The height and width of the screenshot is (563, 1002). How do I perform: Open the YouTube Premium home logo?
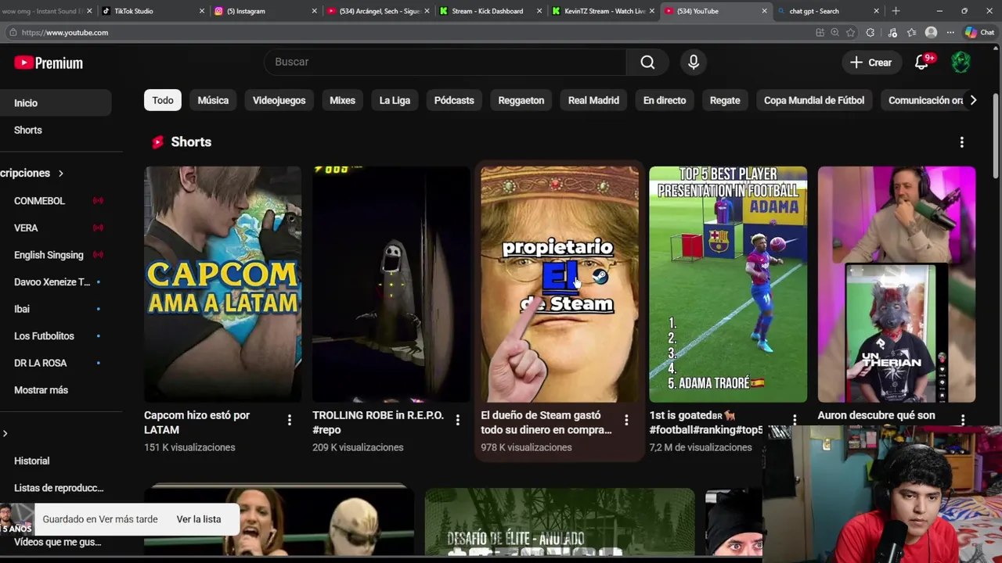[x=49, y=63]
